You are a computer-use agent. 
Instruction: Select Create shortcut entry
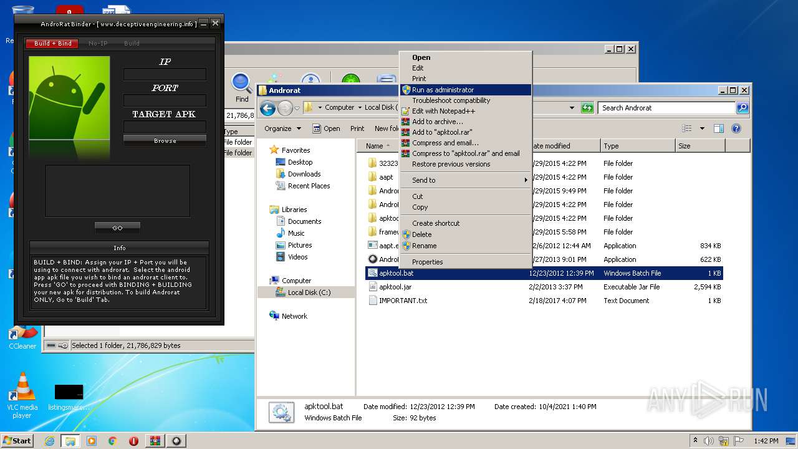465,223
